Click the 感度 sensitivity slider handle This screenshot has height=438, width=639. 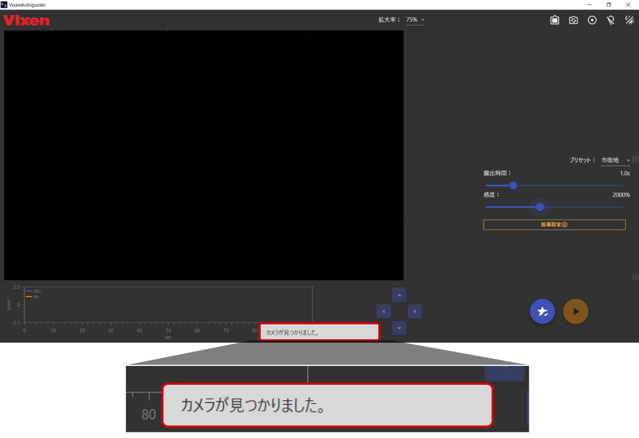coord(540,207)
